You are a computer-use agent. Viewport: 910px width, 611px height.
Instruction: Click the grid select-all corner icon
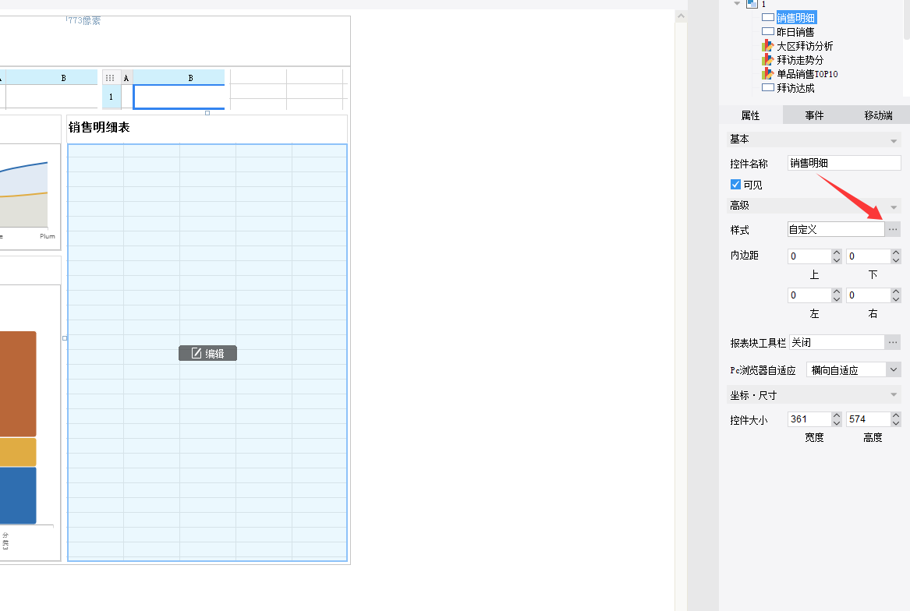pyautogui.click(x=110, y=78)
